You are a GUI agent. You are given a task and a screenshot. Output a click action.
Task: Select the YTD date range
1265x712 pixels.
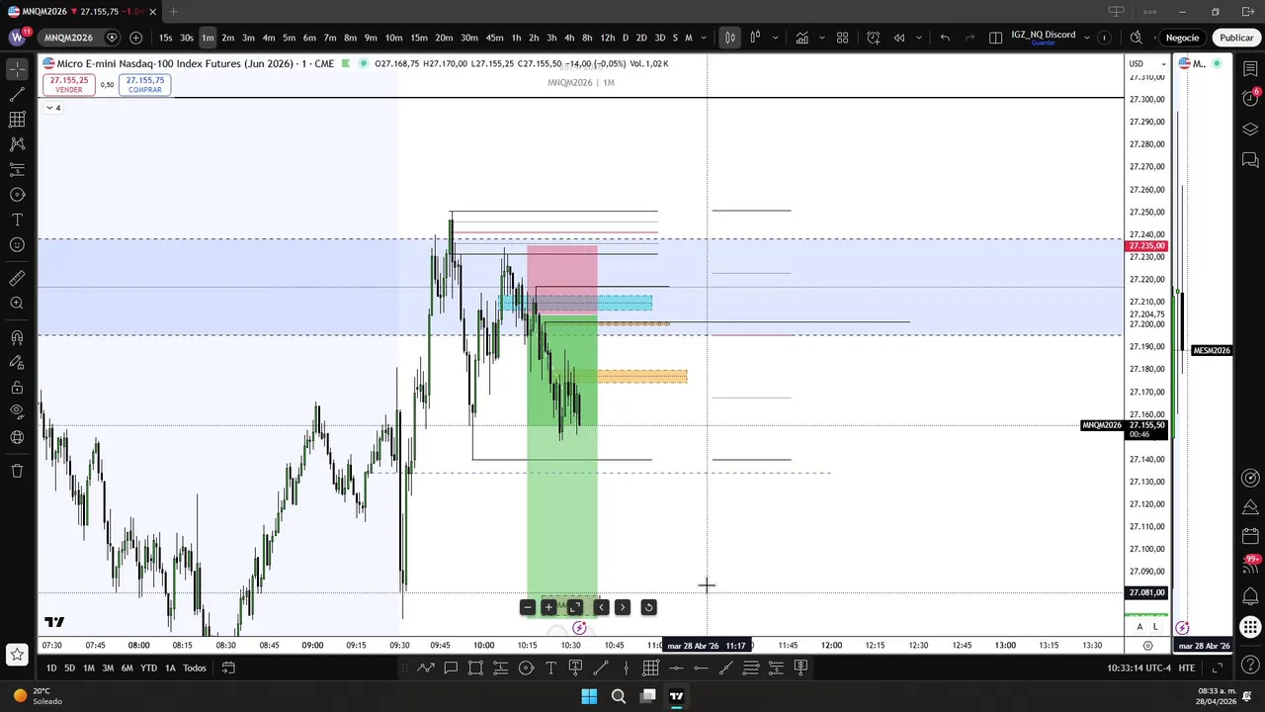coord(148,667)
